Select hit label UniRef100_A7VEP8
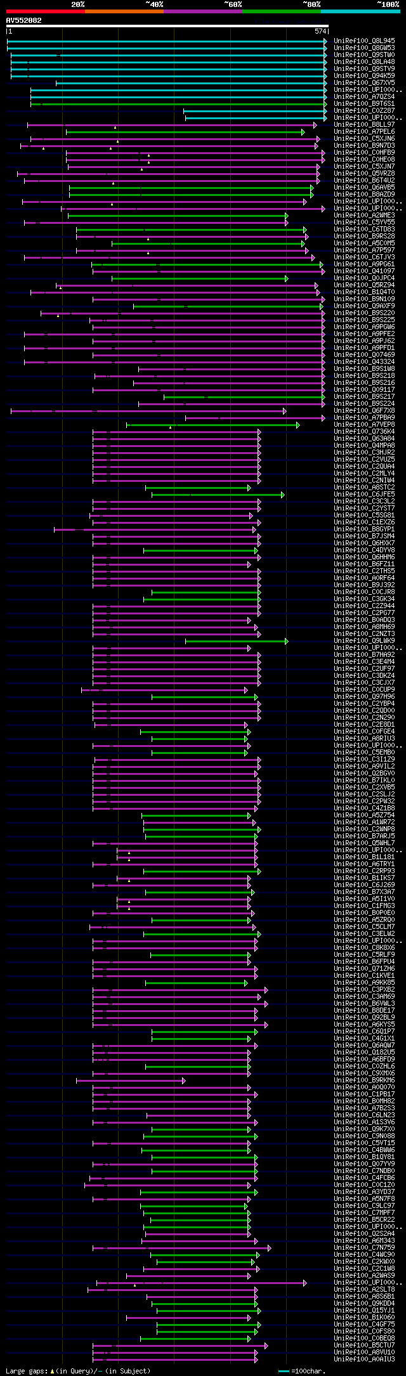Image resolution: width=406 pixels, height=1376 pixels. 364,424
